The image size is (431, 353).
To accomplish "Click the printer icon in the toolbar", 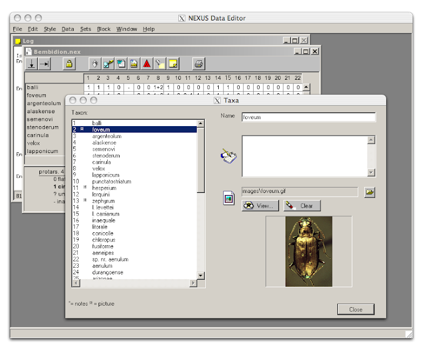I will [199, 64].
